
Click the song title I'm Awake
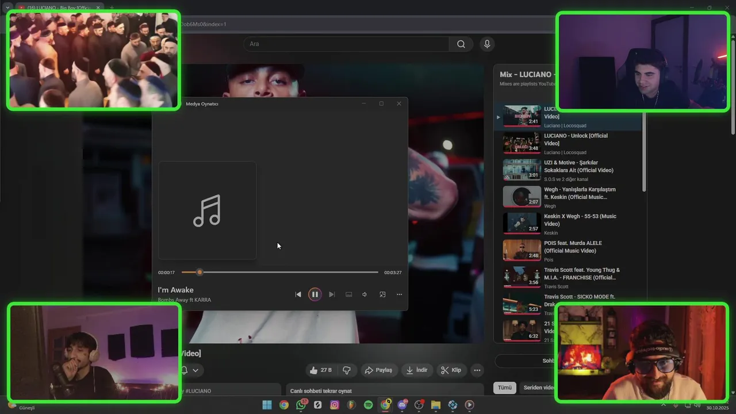[175, 290]
